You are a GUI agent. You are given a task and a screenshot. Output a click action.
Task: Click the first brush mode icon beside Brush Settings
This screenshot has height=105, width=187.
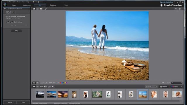point(8,22)
